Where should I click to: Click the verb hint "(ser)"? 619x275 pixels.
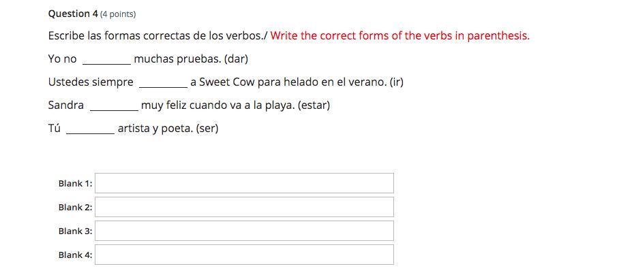[207, 129]
